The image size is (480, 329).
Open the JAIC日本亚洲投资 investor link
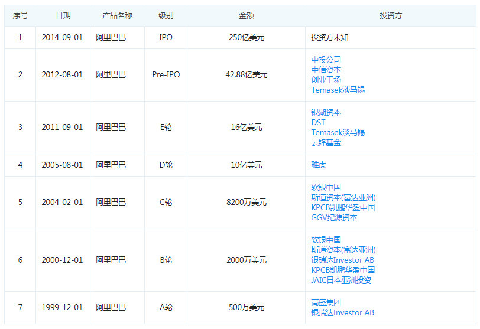coord(341,280)
